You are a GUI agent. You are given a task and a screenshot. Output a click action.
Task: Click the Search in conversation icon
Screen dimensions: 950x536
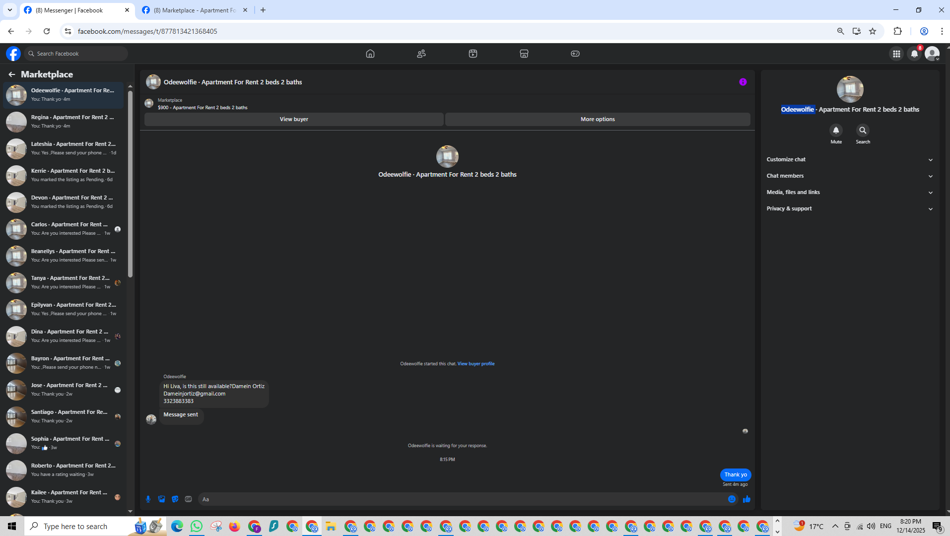point(863,130)
